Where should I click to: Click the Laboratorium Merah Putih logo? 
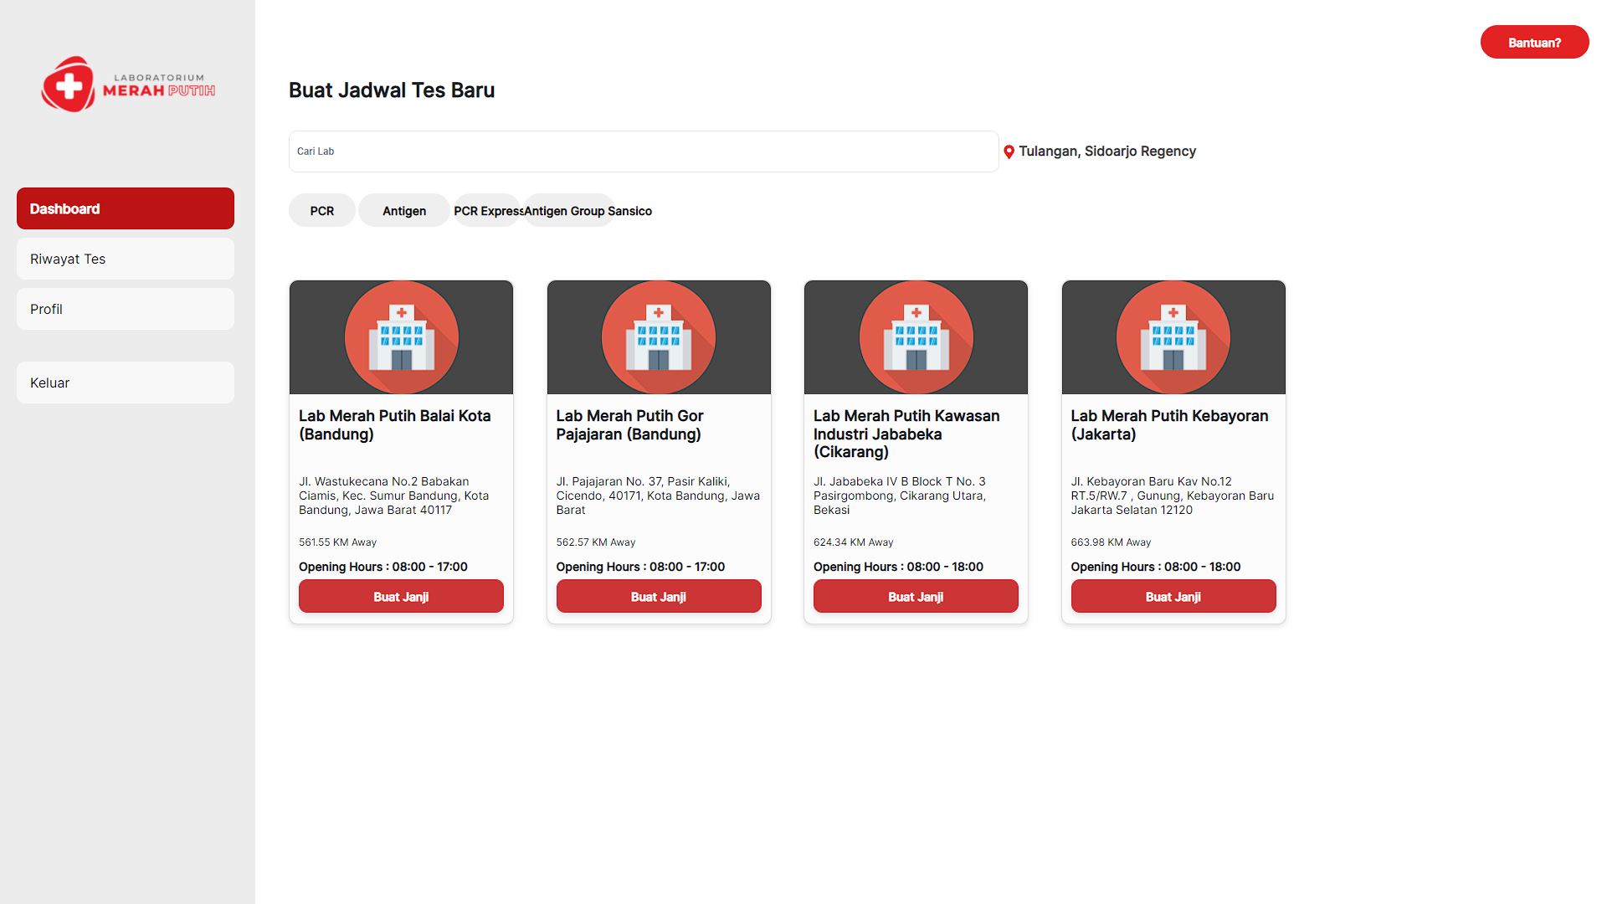point(127,84)
